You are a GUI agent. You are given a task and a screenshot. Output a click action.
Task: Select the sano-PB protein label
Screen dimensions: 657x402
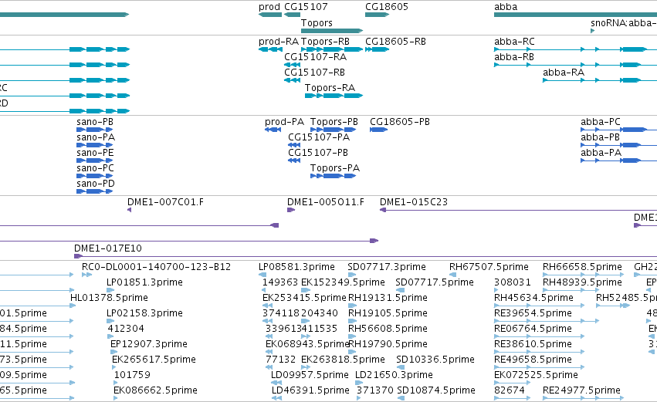pyautogui.click(x=95, y=122)
